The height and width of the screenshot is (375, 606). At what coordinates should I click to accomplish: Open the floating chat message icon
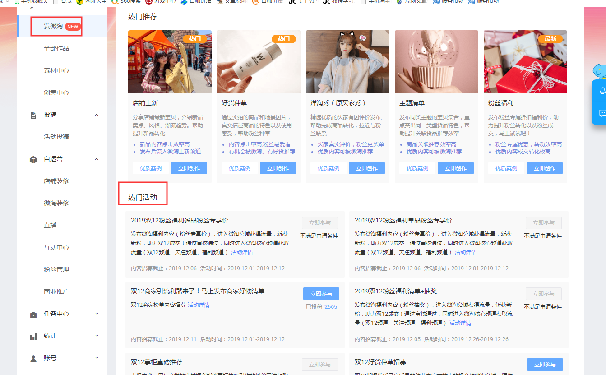click(x=602, y=113)
